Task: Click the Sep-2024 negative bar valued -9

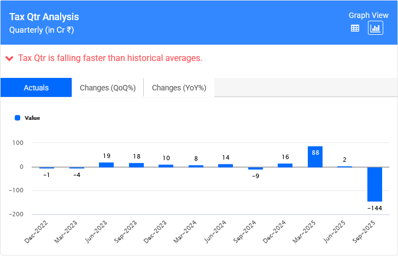Action: (255, 168)
